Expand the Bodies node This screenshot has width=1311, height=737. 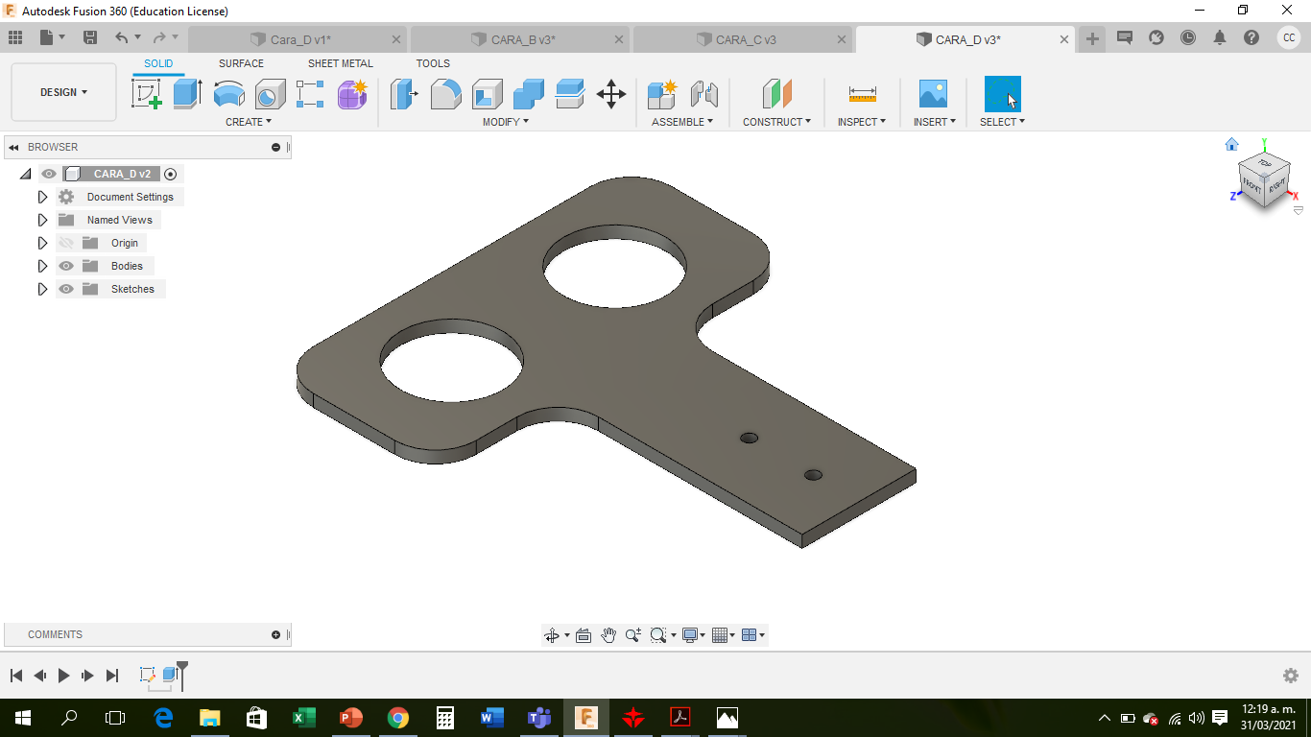[42, 266]
